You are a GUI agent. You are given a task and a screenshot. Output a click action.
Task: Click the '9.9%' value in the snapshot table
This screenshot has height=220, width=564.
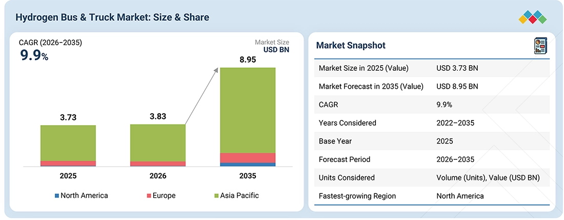[x=444, y=105]
